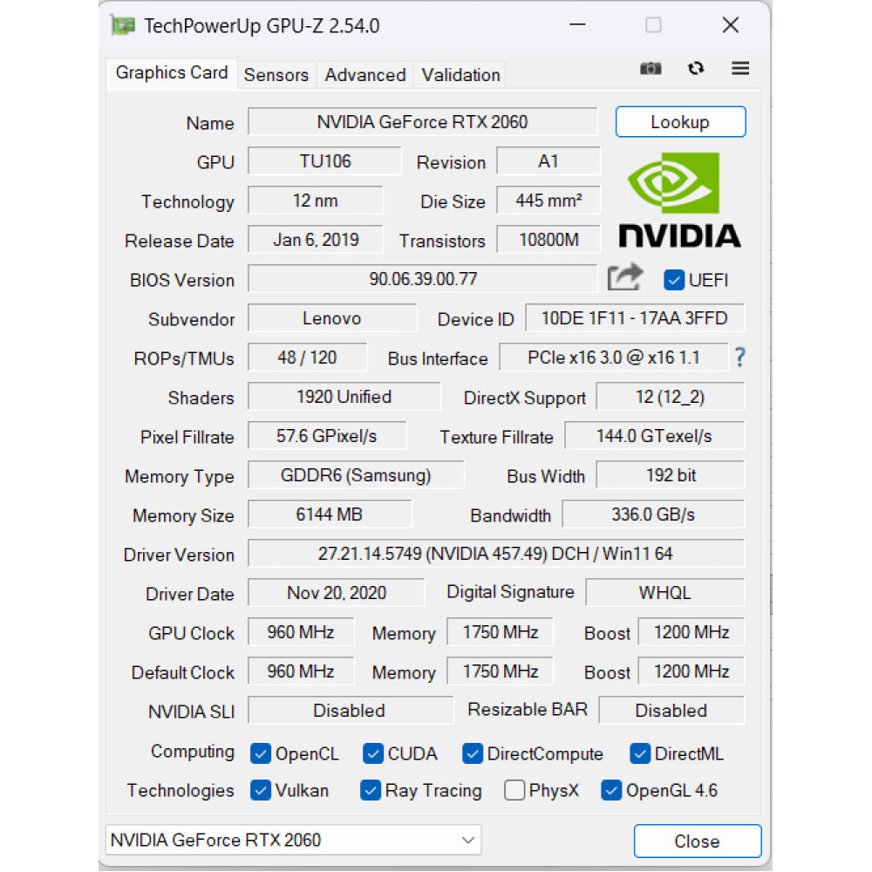Click the Release Date value Jan 6, 2019
872x872 pixels.
click(316, 240)
